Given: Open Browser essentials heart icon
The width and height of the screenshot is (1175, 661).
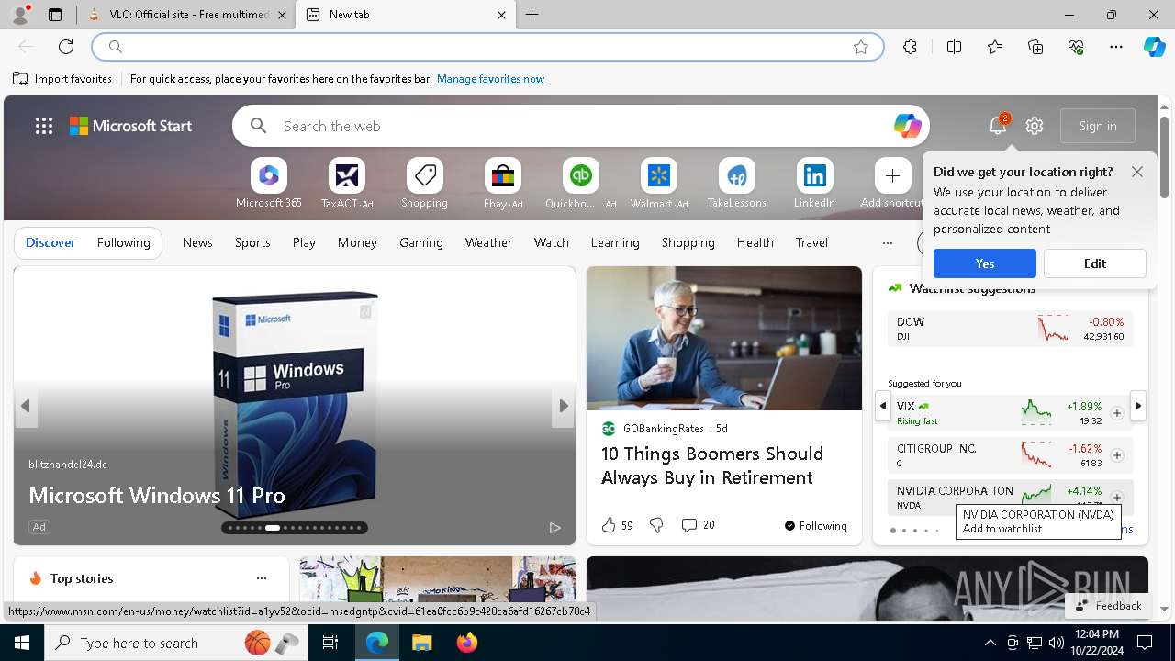Looking at the screenshot, I should 1076,47.
